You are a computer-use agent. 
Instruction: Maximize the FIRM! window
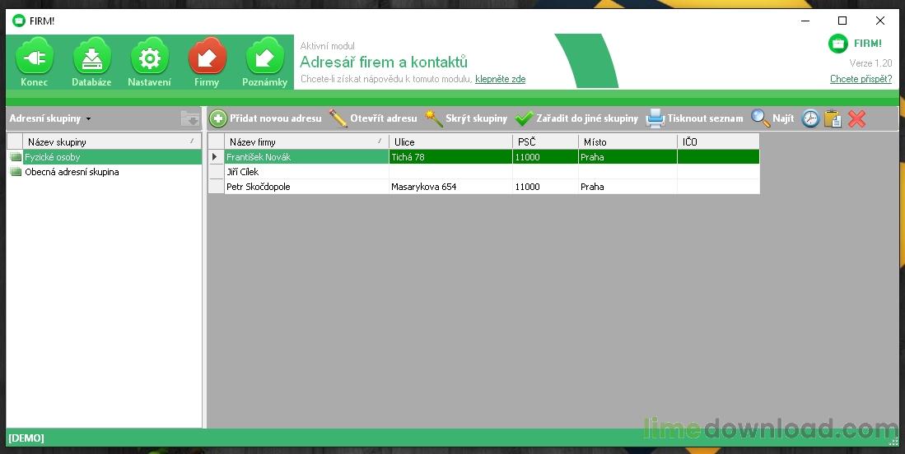(x=842, y=21)
